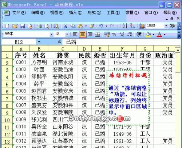182x148 pixels.
Task: Apply currency style icon
Action: [x=107, y=34]
